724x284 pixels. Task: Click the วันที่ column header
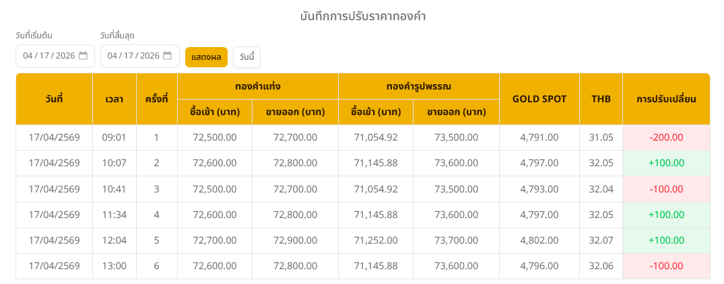pos(54,99)
